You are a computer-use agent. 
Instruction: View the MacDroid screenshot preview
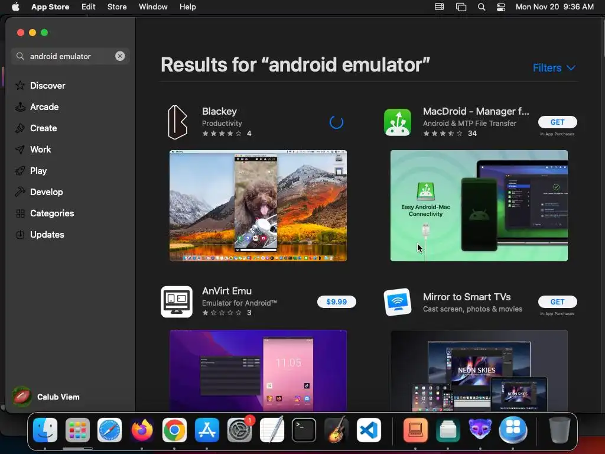[x=479, y=206]
